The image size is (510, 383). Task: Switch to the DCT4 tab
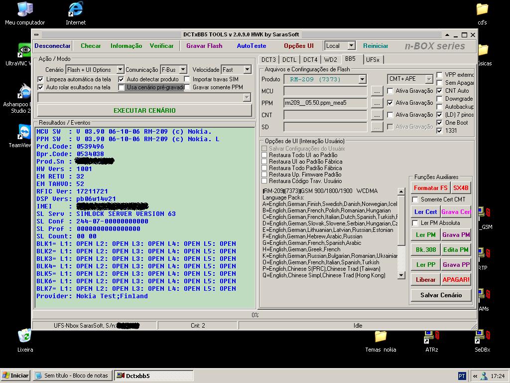pyautogui.click(x=310, y=60)
